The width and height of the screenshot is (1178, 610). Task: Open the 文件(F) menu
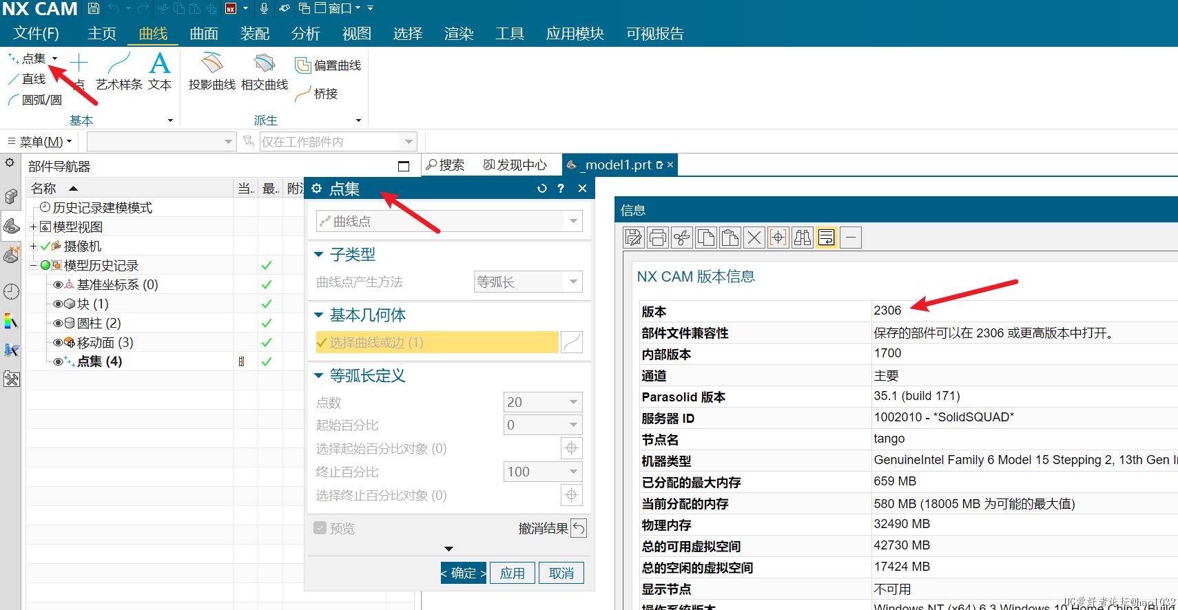37,34
